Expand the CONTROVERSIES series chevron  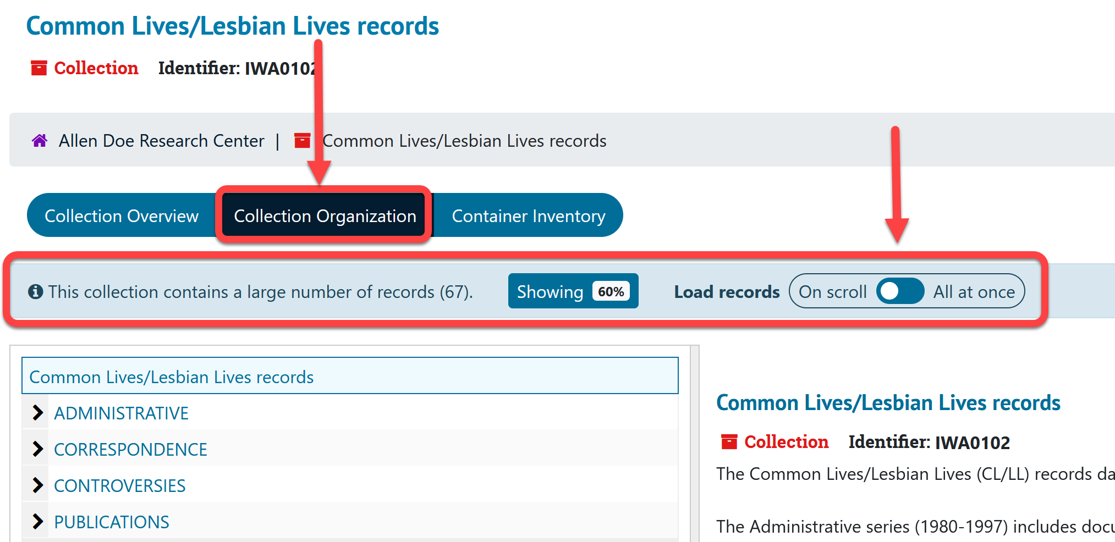[37, 485]
